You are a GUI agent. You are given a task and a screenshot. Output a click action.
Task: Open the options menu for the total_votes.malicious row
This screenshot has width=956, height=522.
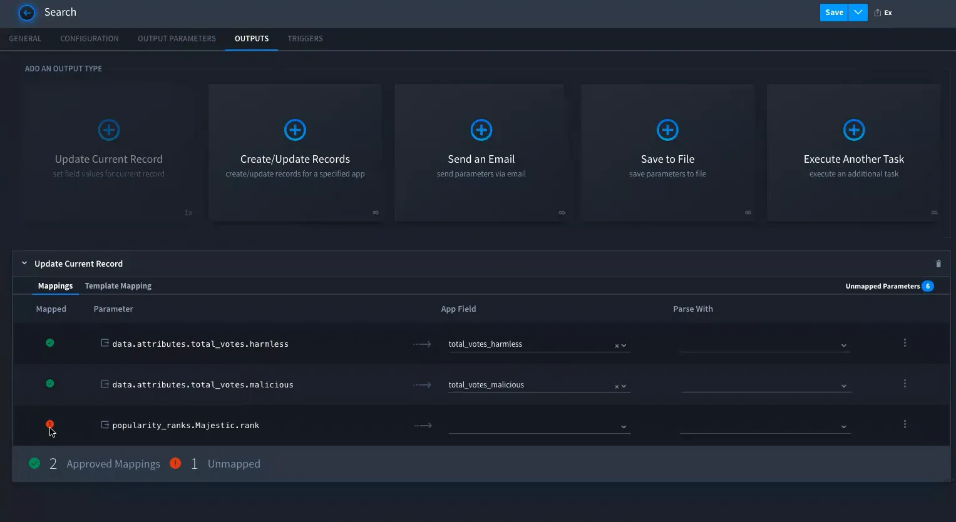point(905,384)
